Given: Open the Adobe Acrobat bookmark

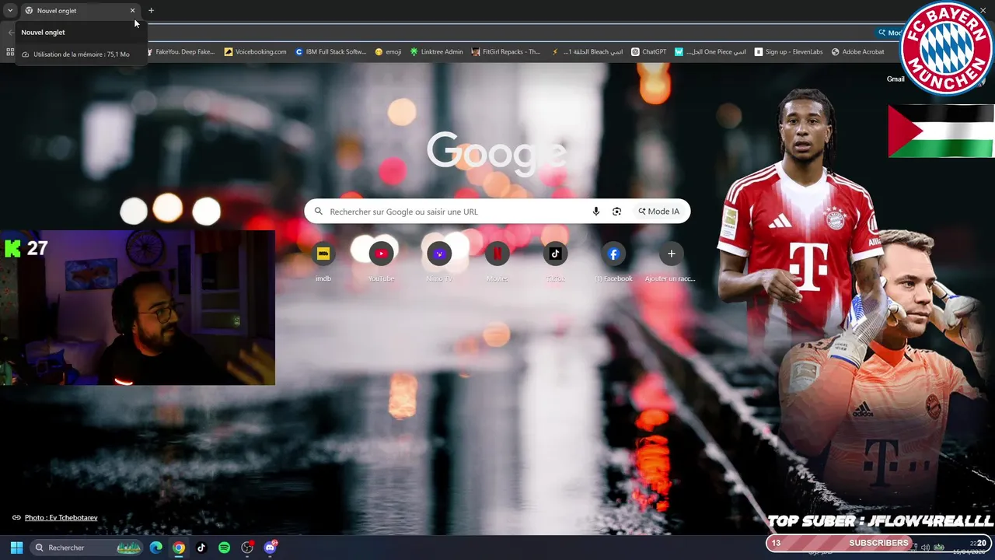Looking at the screenshot, I should point(858,52).
